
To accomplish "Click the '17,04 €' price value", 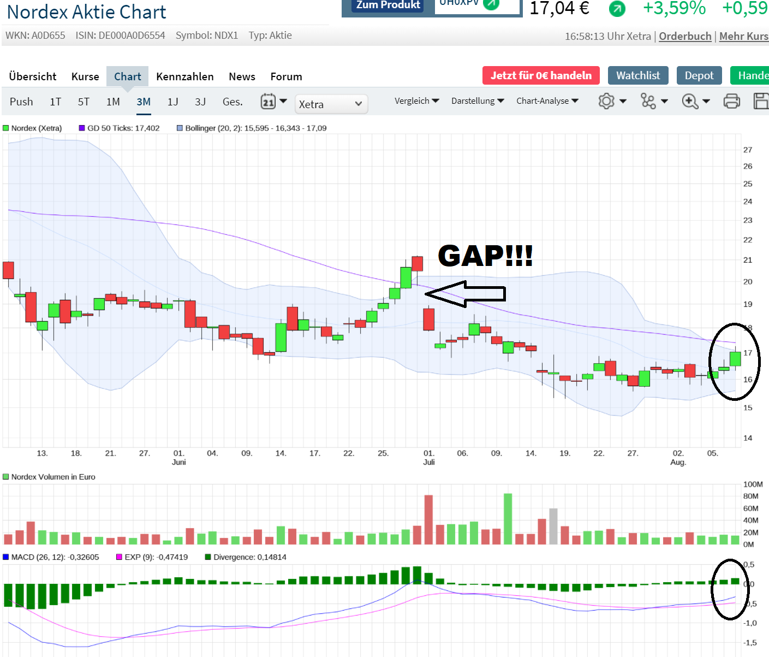I will click(x=559, y=8).
